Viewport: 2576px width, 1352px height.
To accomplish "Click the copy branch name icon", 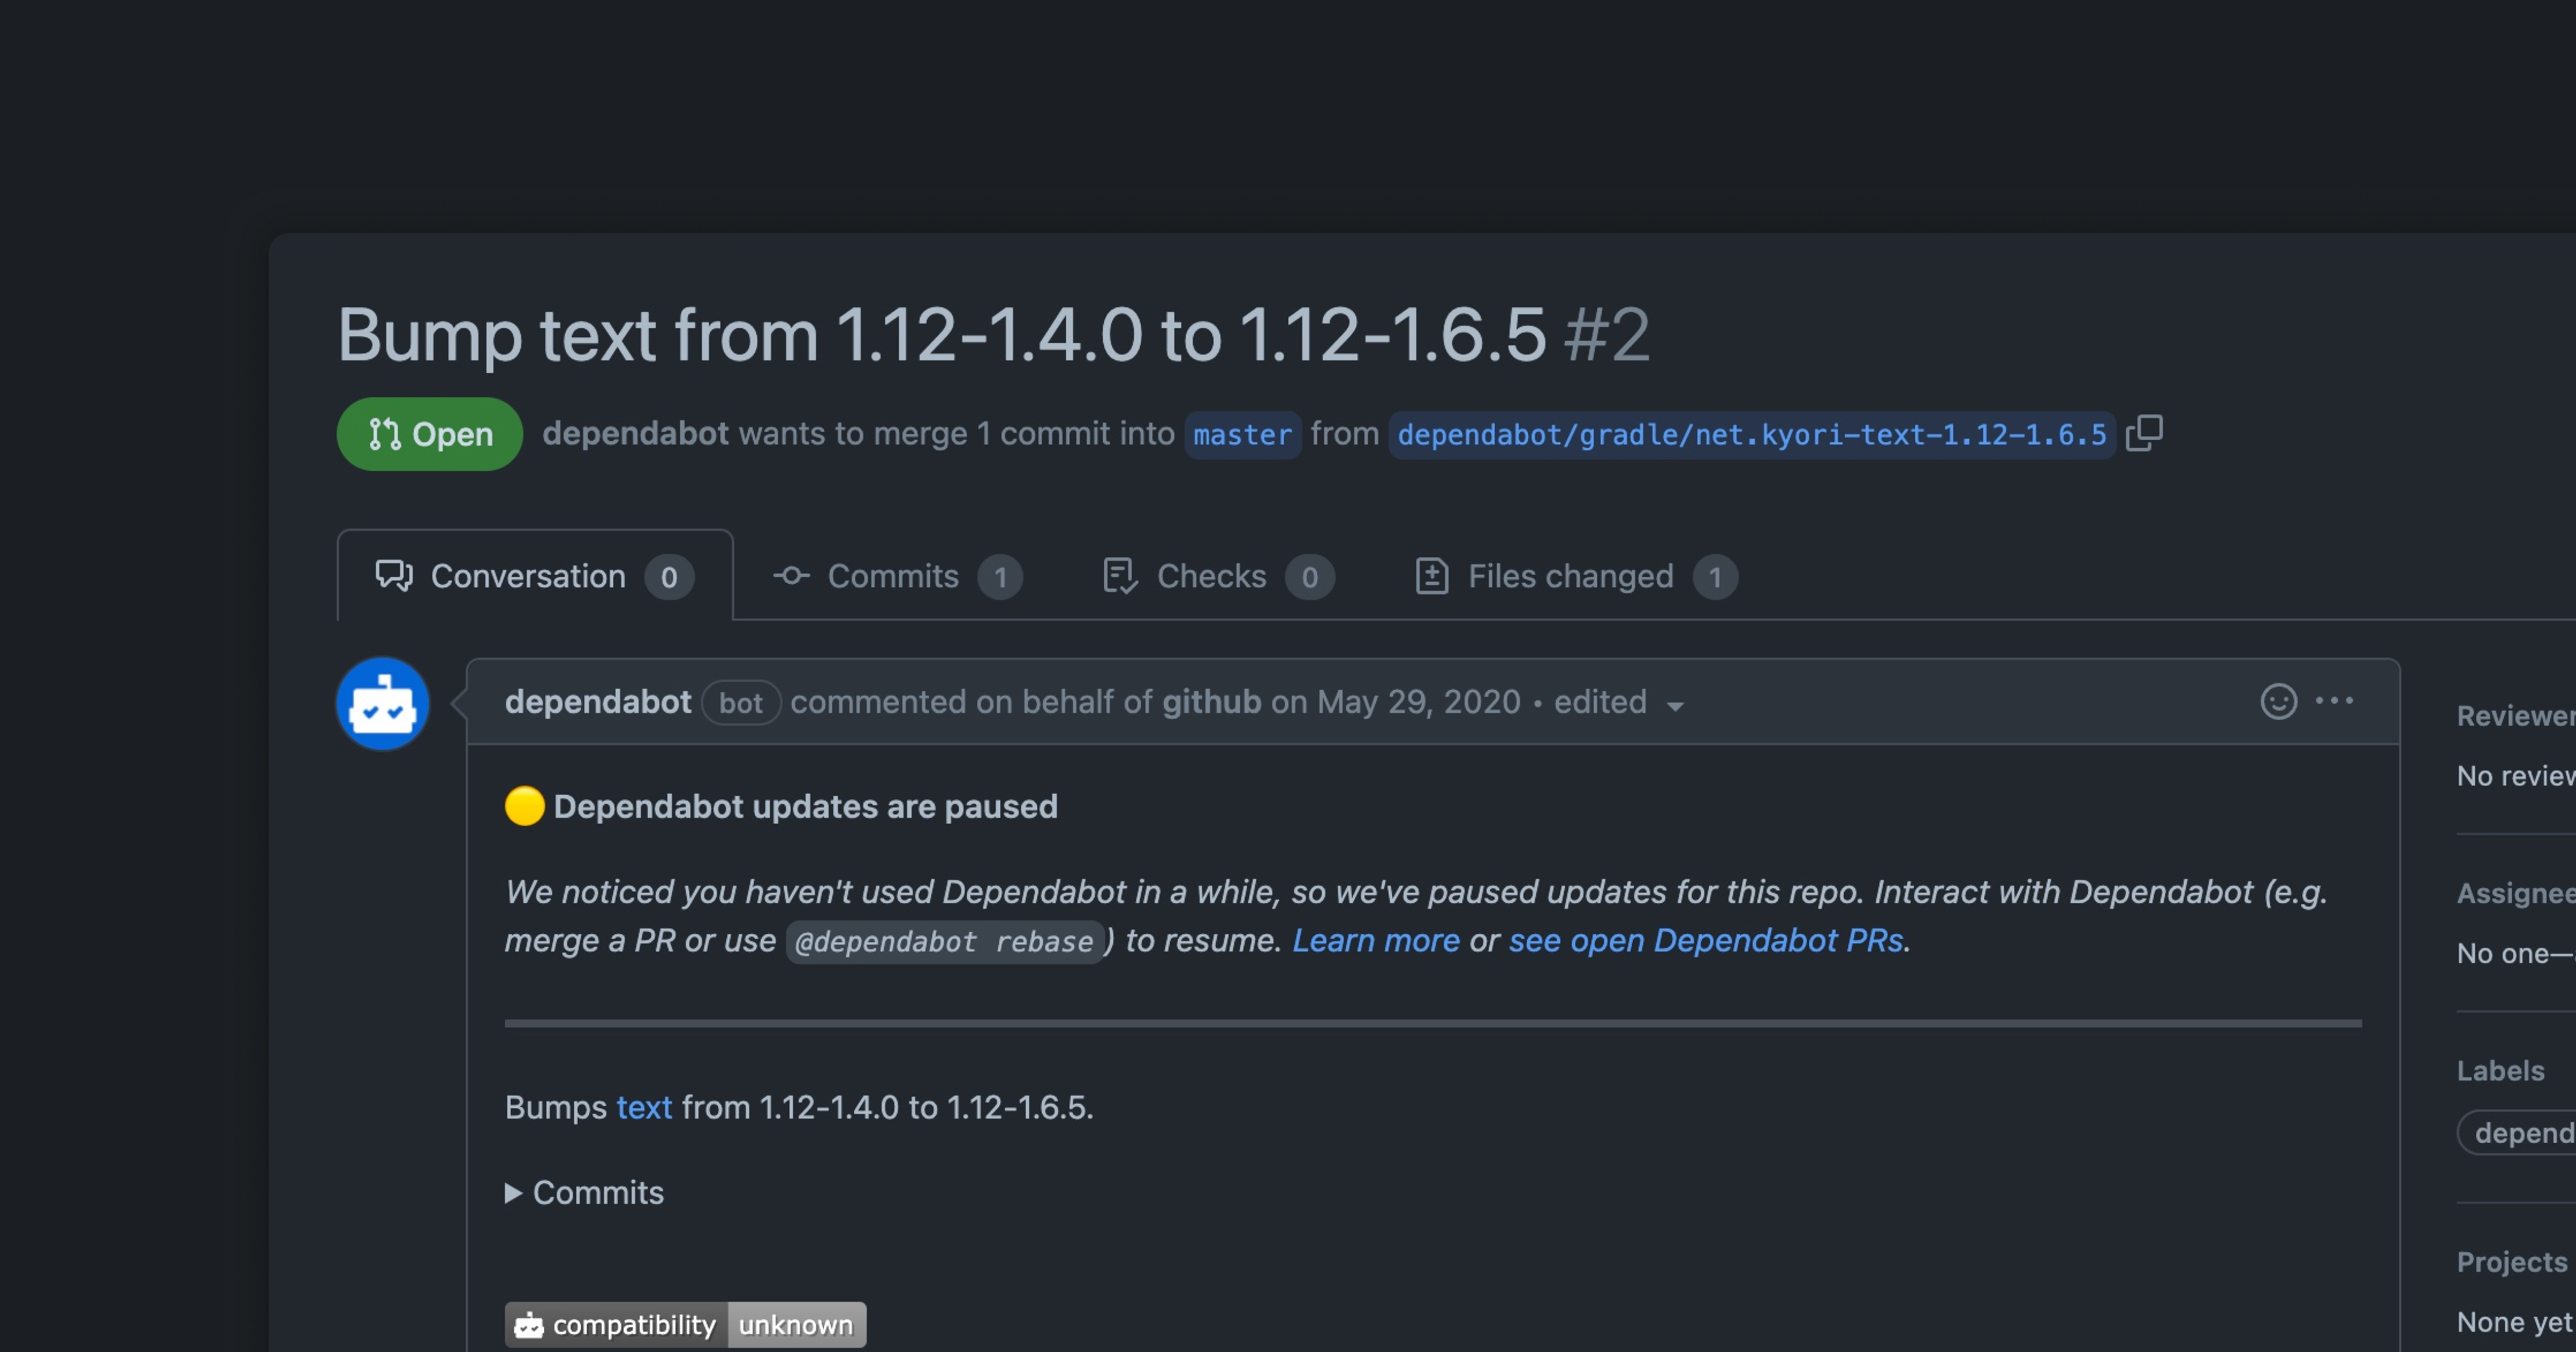I will tap(2144, 433).
